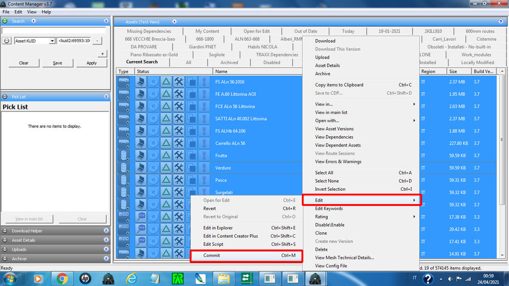Select Commit in the Edit submenu

(247, 255)
